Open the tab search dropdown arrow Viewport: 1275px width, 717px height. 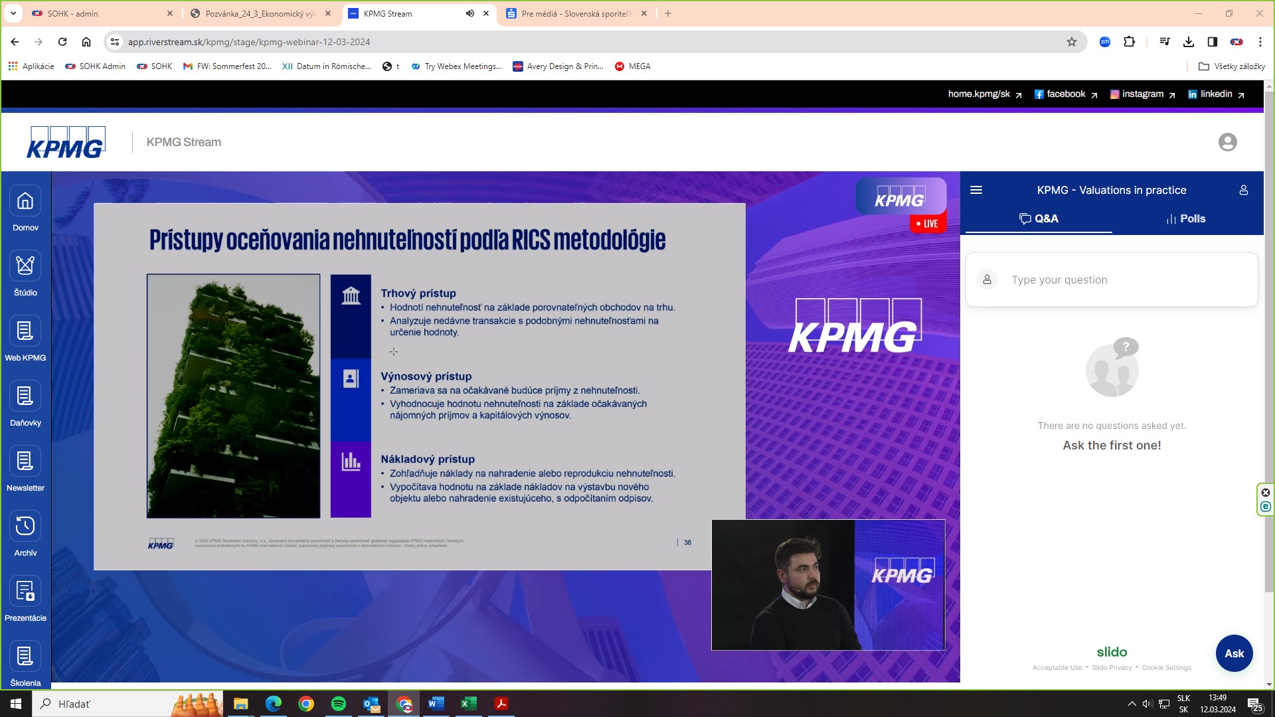pyautogui.click(x=13, y=13)
